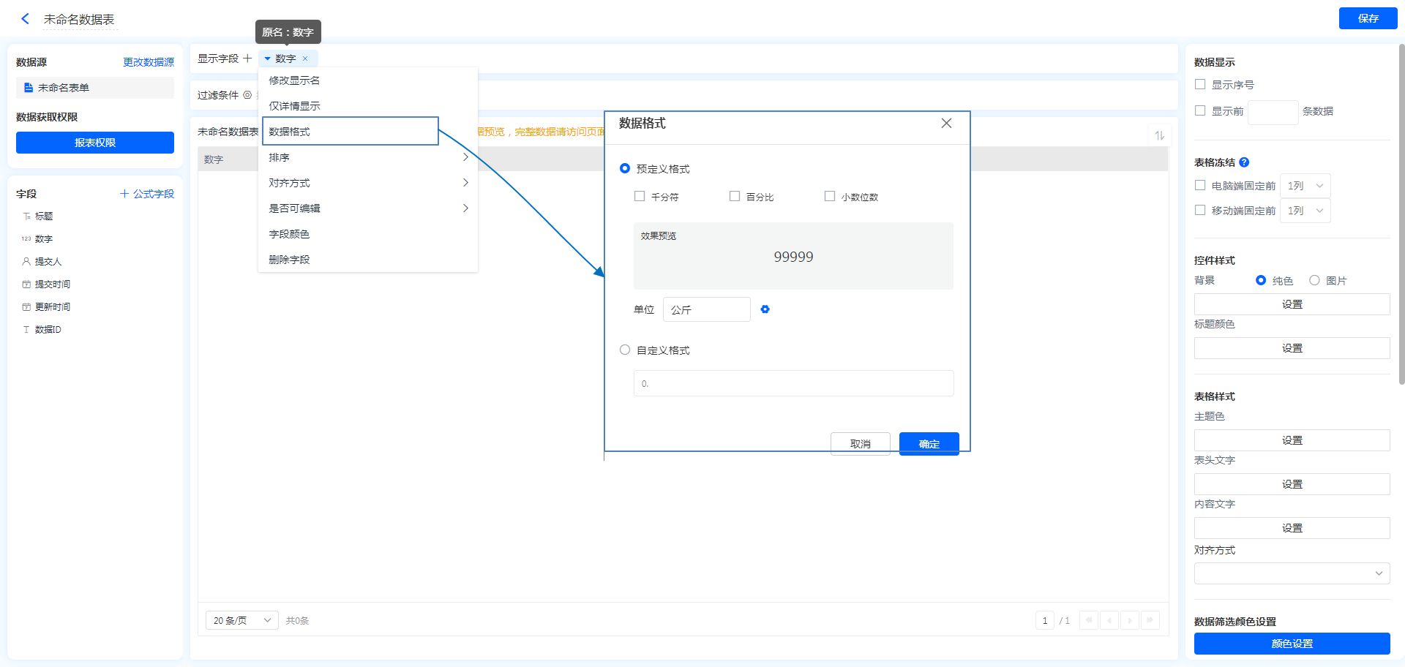The image size is (1405, 667).
Task: Click the back arrow icon
Action: 26,19
